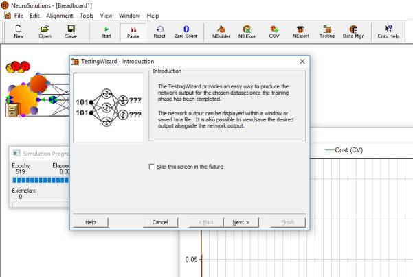The width and height of the screenshot is (413, 277).
Task: Open a file using the Open icon
Action: pos(45,32)
